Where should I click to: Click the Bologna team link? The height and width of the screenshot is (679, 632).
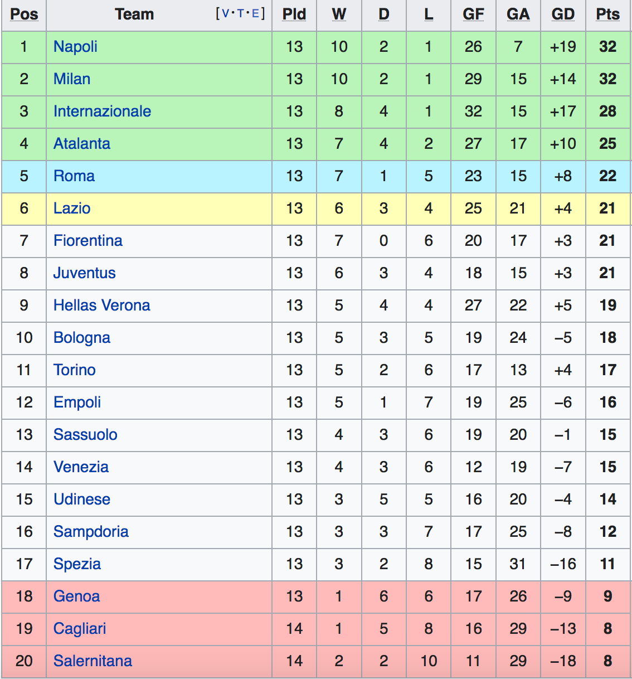click(x=82, y=338)
